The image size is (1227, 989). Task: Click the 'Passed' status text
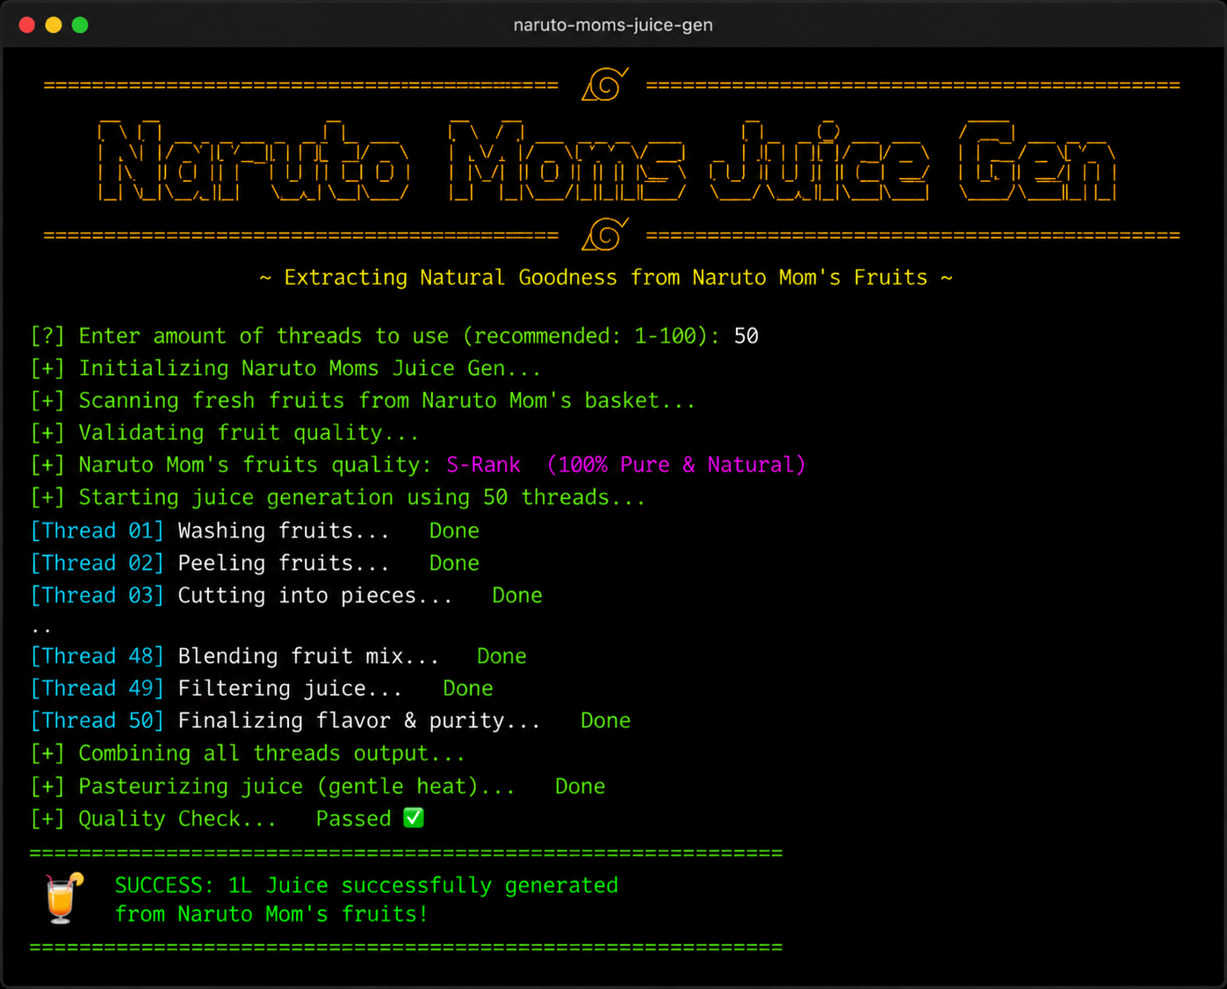[354, 819]
